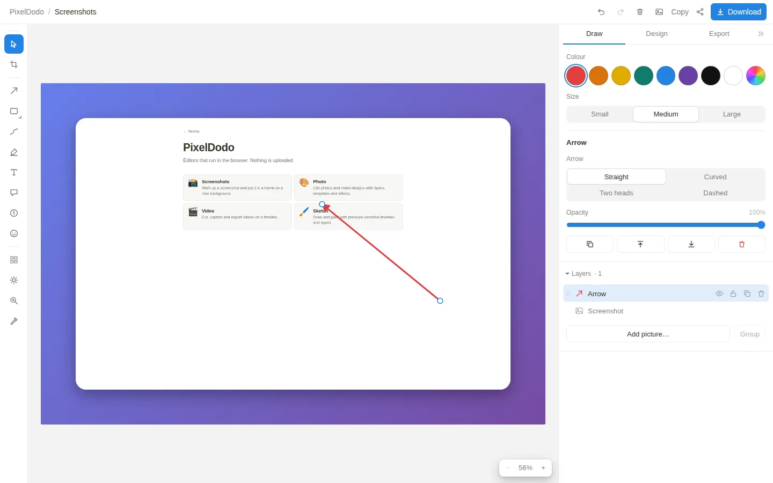The height and width of the screenshot is (483, 773).
Task: Click the Download button
Action: click(x=739, y=12)
